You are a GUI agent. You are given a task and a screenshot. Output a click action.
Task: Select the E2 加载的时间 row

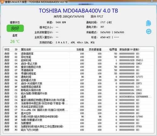pos(78,127)
